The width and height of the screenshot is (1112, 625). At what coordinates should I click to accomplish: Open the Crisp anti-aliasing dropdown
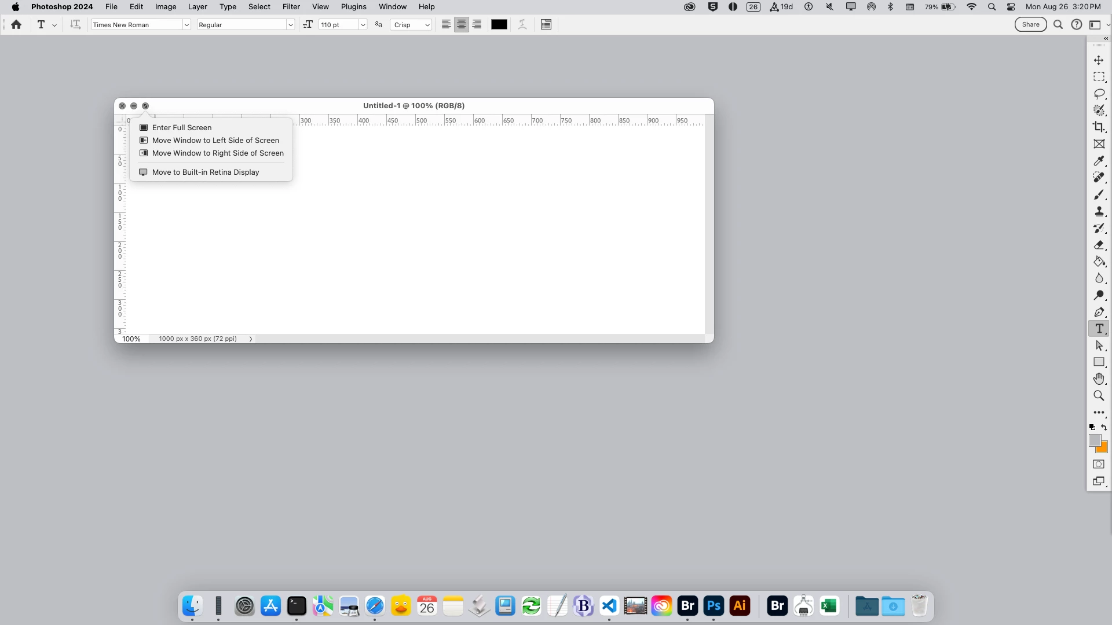click(x=411, y=25)
